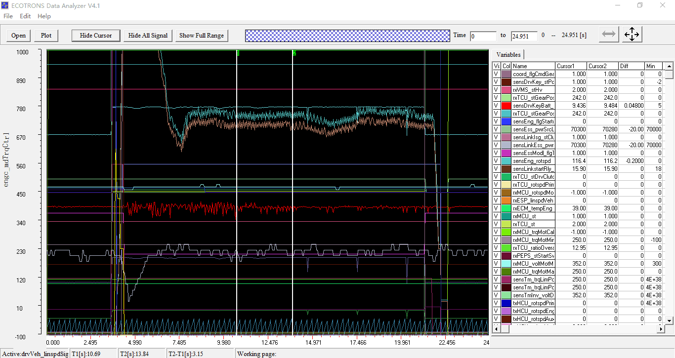Click the magenta sensEssModl_flg color swatch
This screenshot has height=358, width=675.
point(506,153)
